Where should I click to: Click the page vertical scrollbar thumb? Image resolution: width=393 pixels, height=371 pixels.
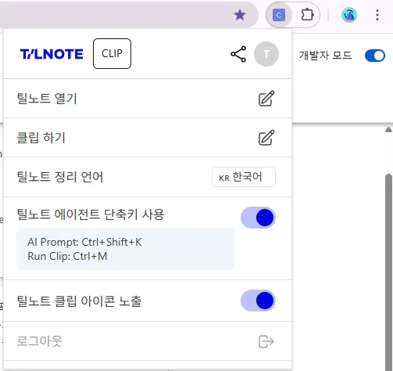pos(388,272)
